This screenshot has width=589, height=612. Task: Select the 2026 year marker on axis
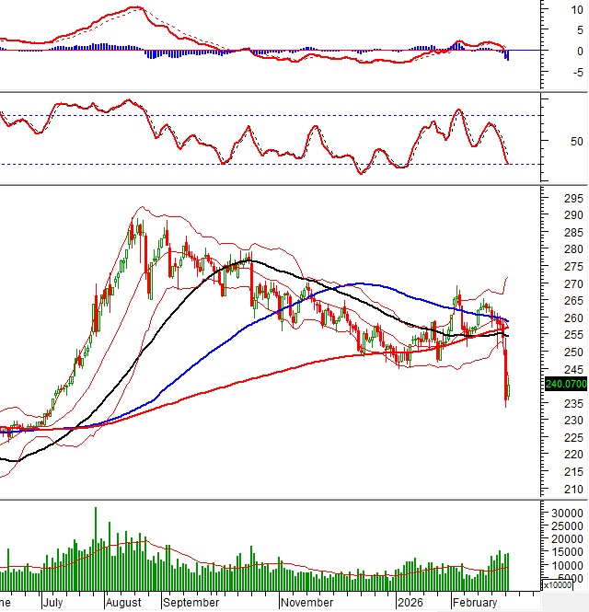409,603
